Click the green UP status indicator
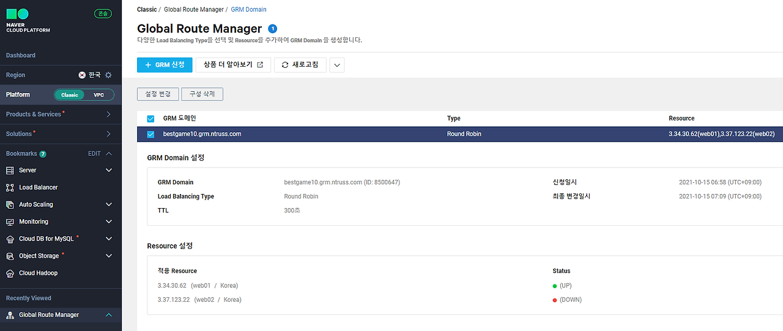 [x=555, y=286]
